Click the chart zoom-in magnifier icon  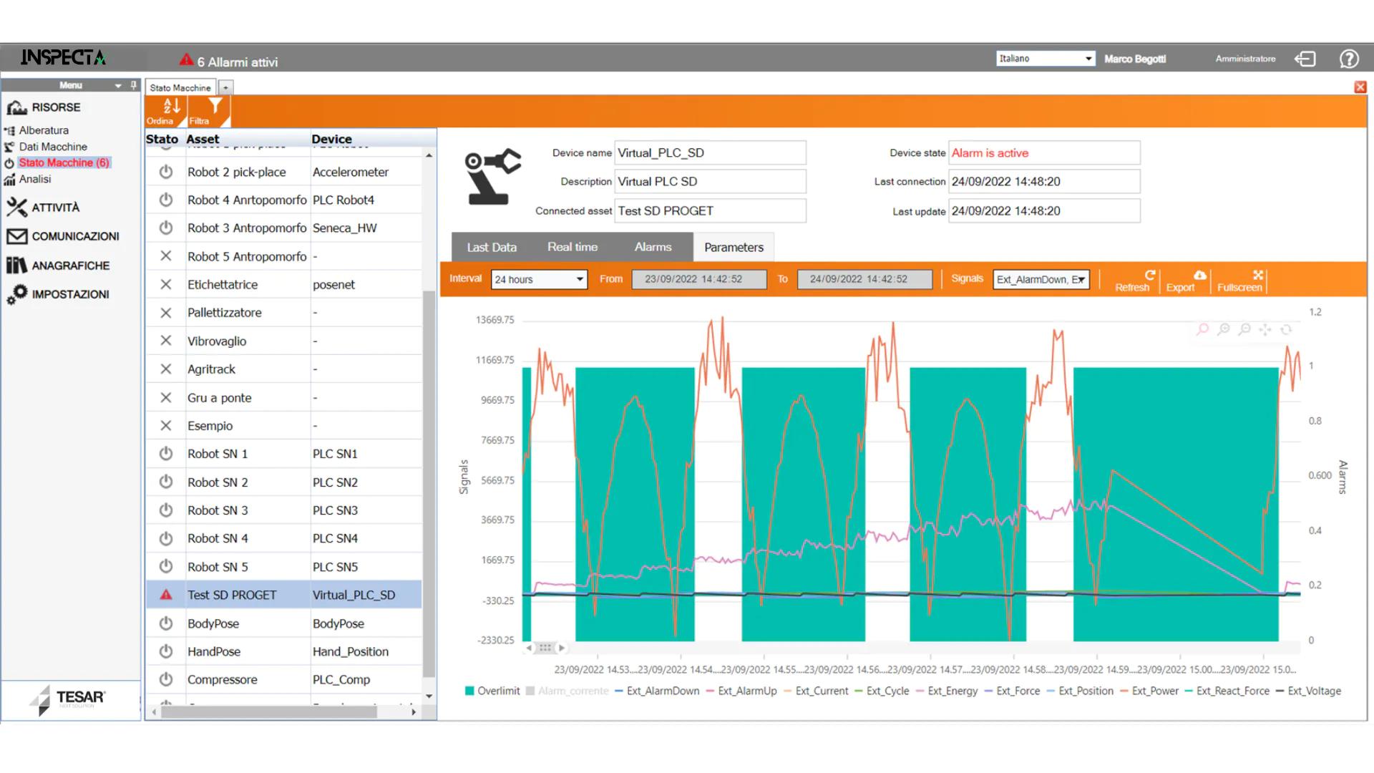coord(1224,329)
